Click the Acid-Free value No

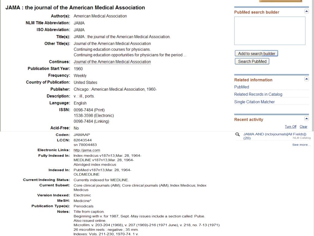pos(76,128)
